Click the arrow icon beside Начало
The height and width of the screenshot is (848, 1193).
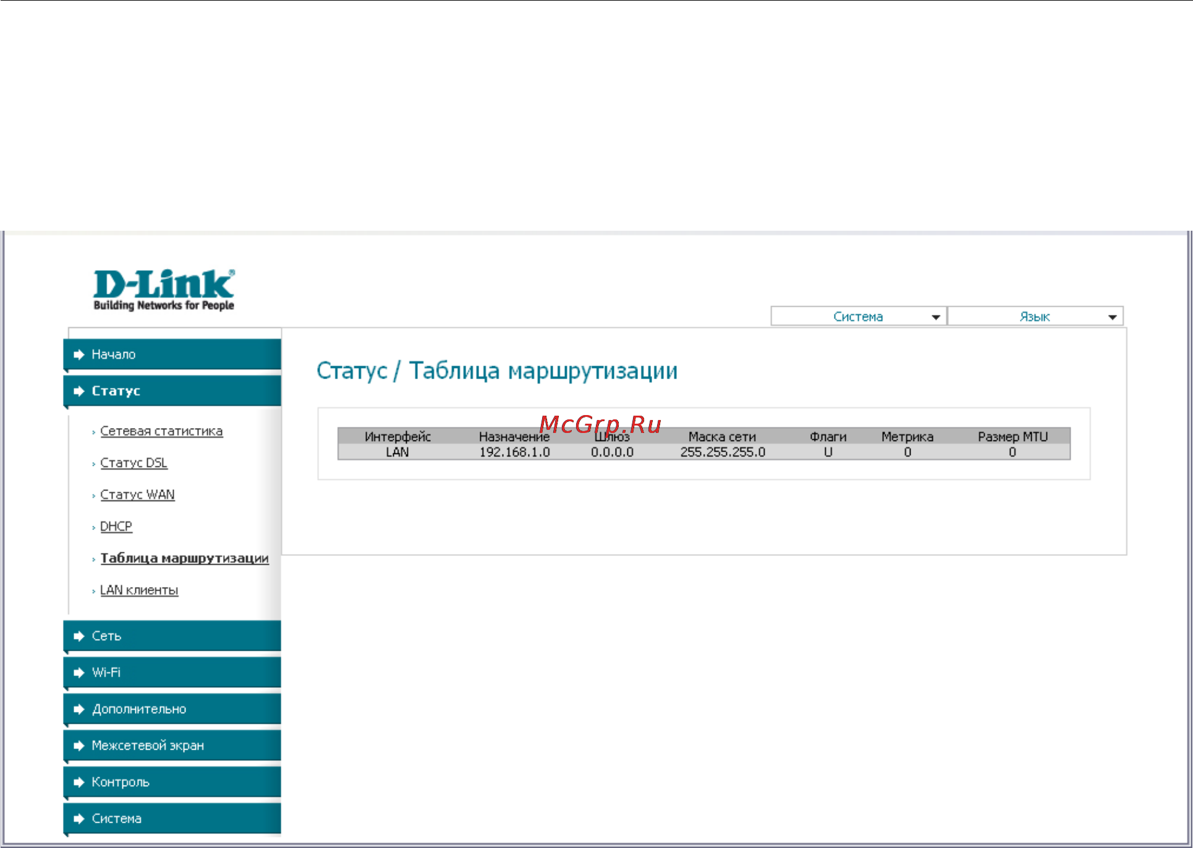(x=79, y=354)
